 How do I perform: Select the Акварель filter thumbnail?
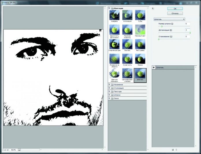click(114, 15)
